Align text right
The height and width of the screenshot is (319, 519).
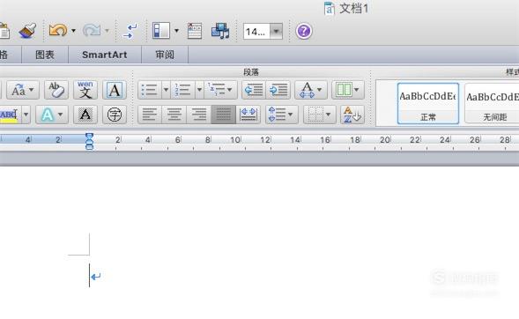198,115
